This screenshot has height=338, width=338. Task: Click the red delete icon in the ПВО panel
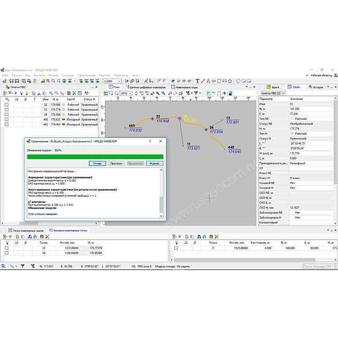point(16,93)
